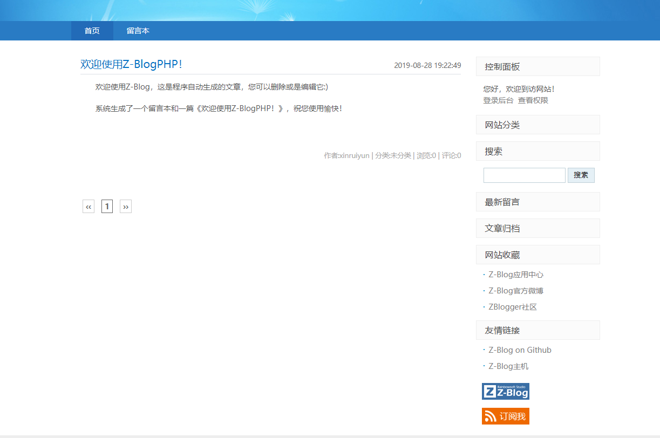
Task: Open the Z-Blog on Github link
Action: 520,350
